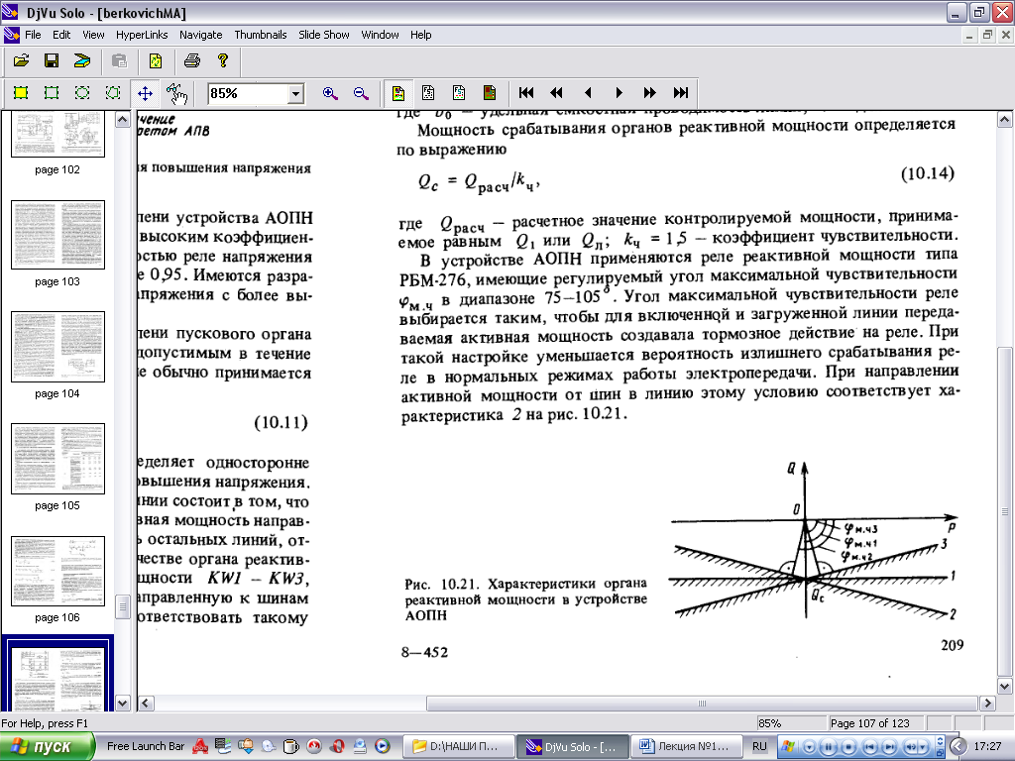This screenshot has height=761, width=1015.
Task: Go to the next page
Action: coord(619,93)
